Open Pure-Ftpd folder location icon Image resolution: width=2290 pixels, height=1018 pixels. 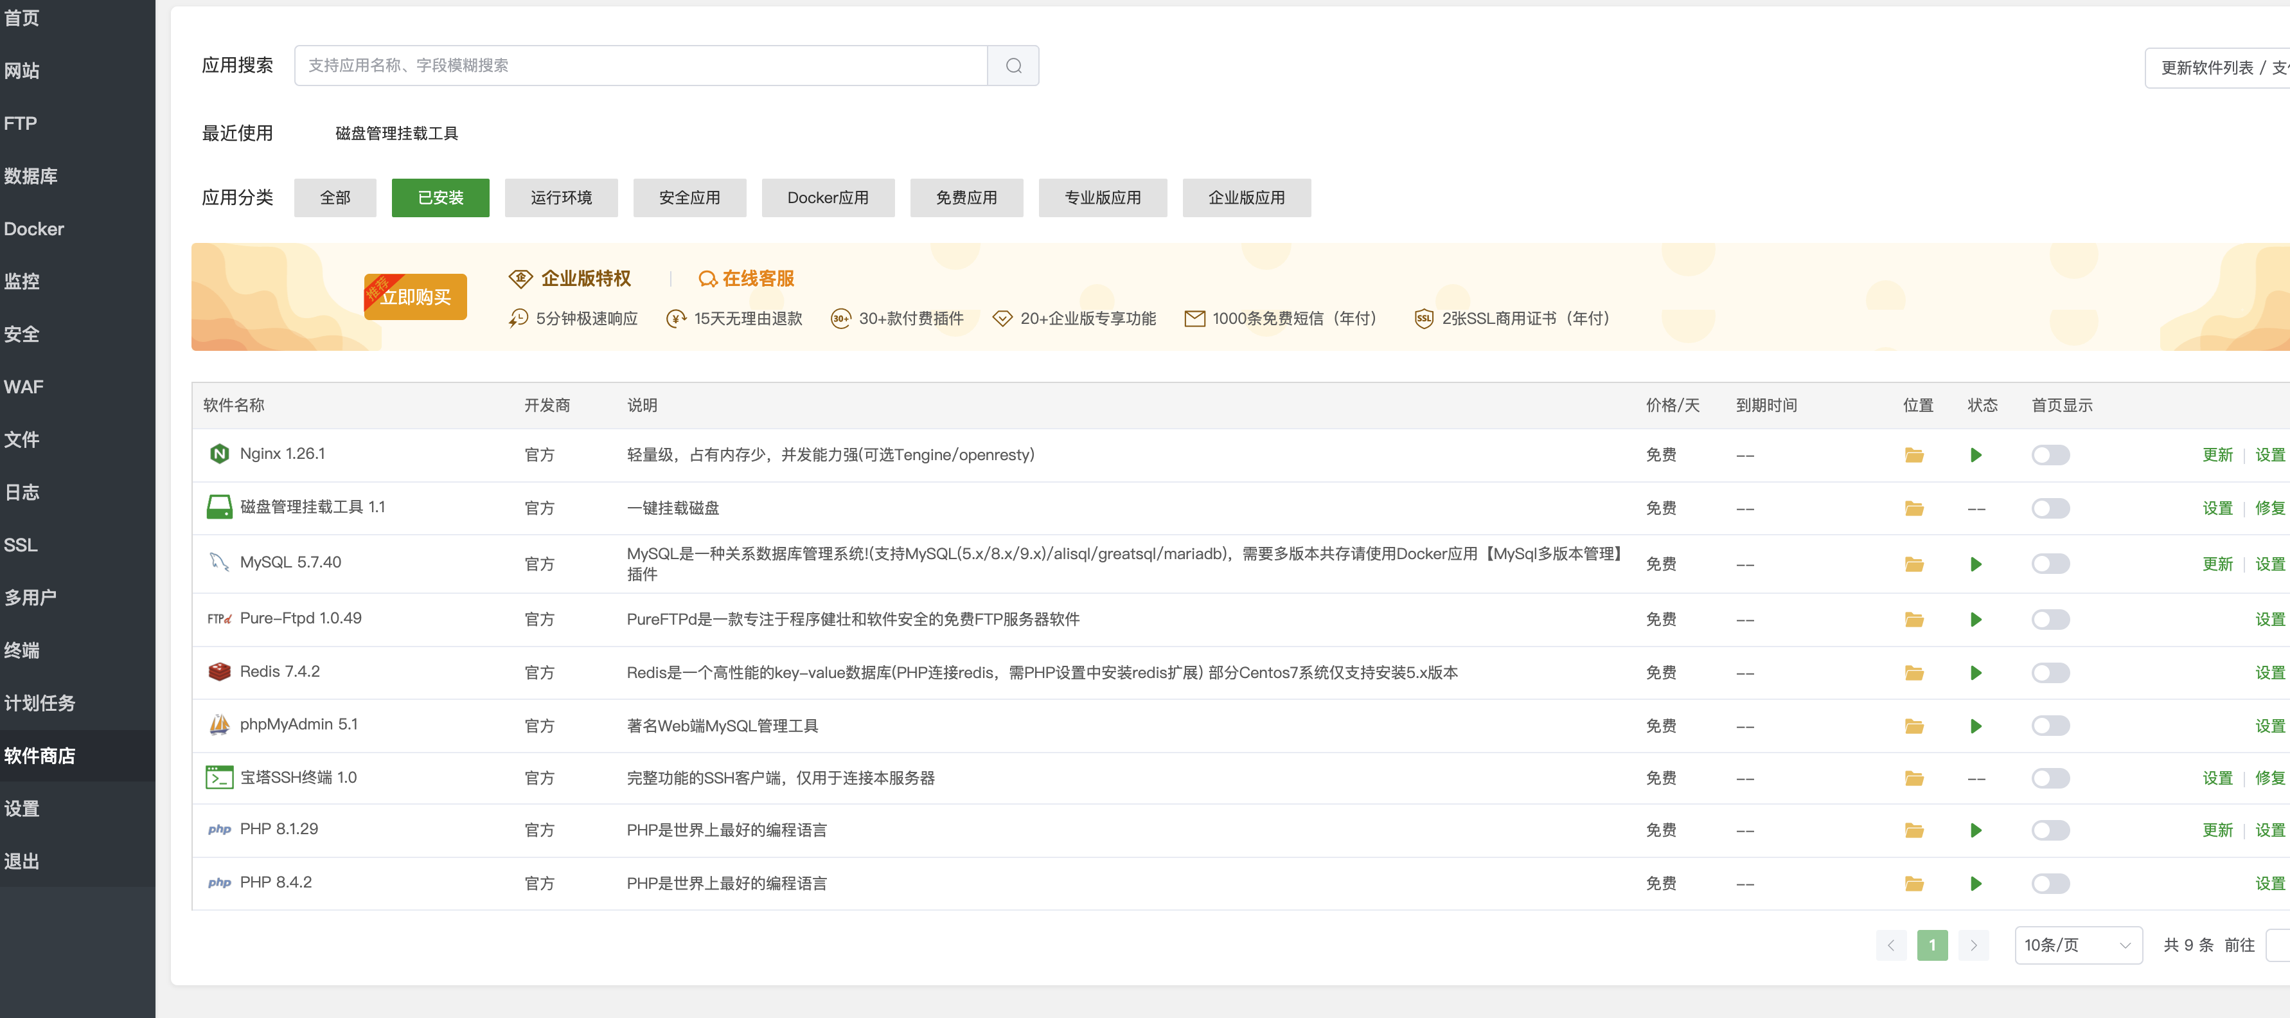pyautogui.click(x=1914, y=620)
